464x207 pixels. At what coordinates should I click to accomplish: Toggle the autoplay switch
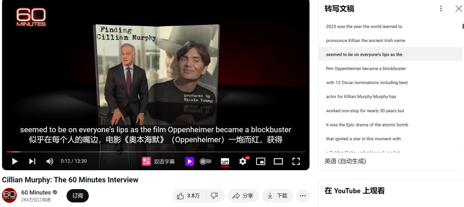(x=206, y=161)
